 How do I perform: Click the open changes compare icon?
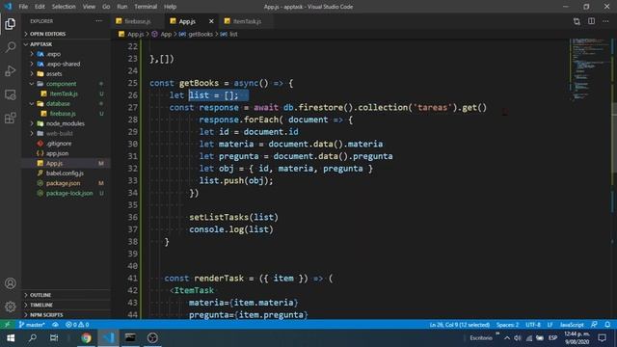577,21
